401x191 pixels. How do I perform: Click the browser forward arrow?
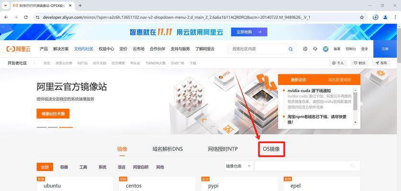click(x=16, y=17)
